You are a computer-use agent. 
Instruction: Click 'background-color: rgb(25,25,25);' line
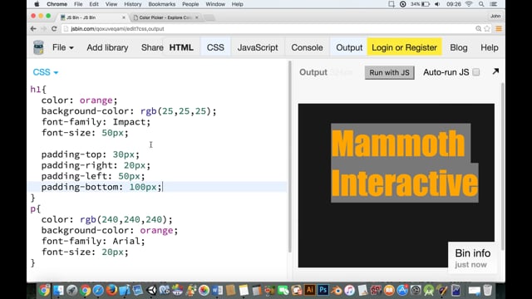click(129, 110)
